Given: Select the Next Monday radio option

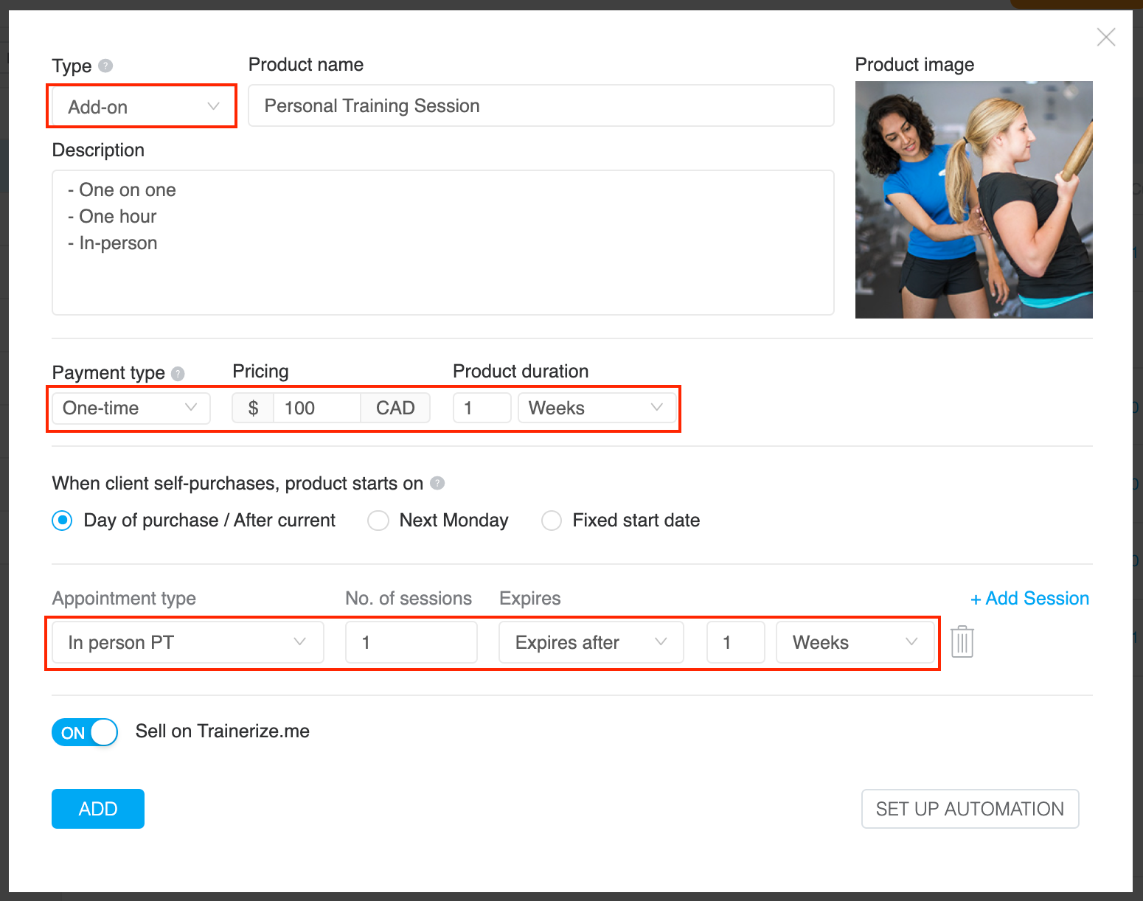Looking at the screenshot, I should (378, 521).
